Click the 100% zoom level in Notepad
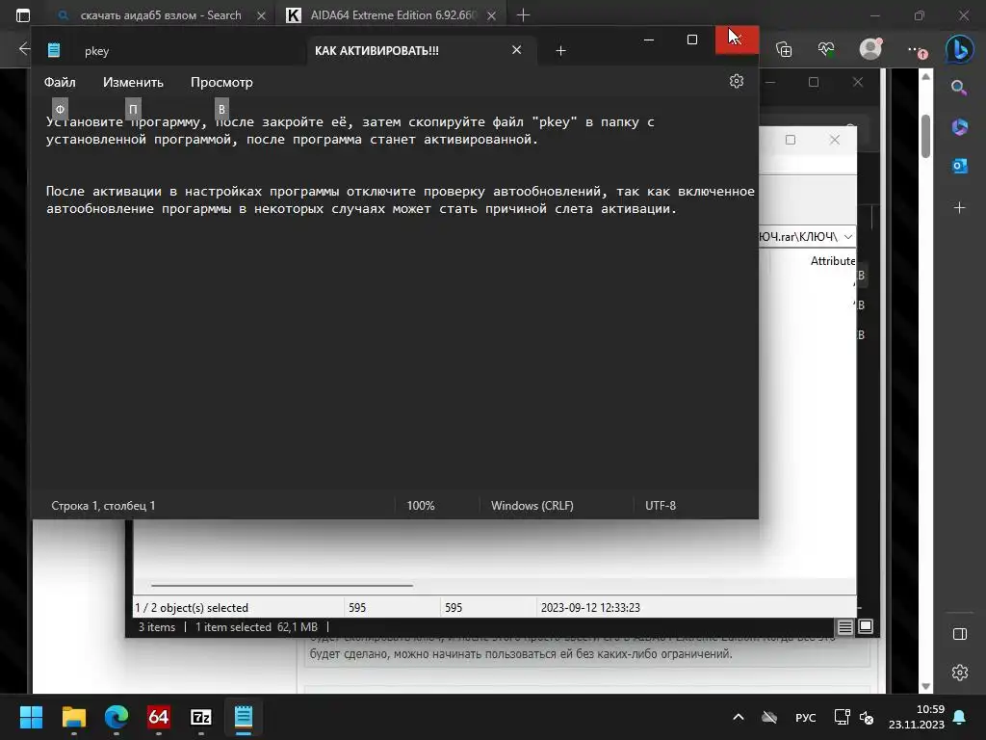 tap(421, 506)
